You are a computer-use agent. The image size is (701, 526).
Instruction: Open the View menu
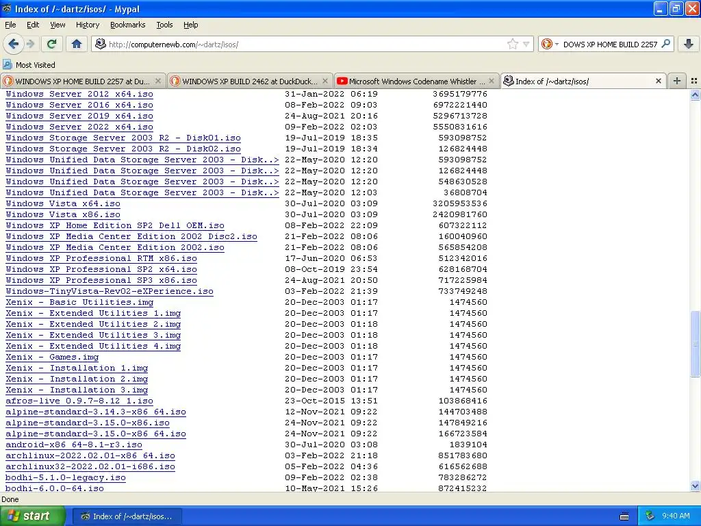pos(58,25)
